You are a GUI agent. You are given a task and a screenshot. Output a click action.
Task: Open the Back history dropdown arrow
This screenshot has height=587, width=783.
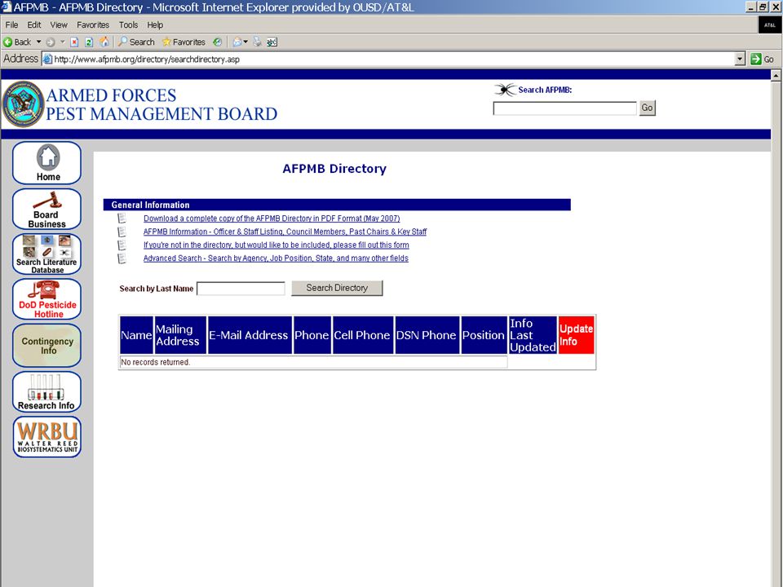click(38, 42)
